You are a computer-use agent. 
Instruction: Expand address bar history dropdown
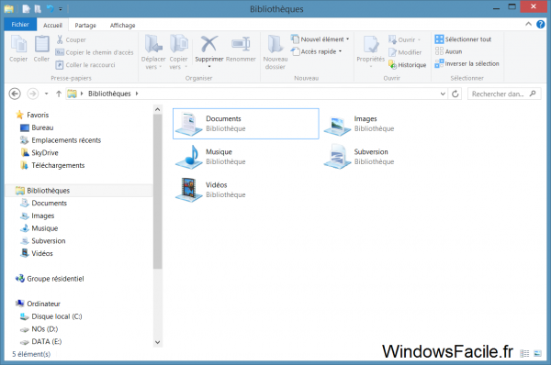point(443,94)
